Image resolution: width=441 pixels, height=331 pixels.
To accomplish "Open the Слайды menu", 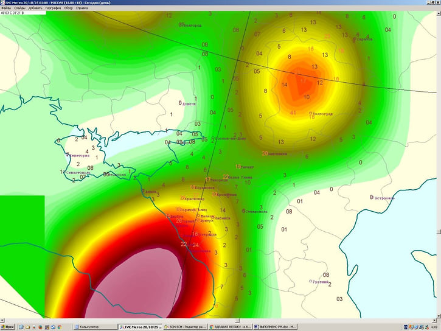I will point(19,8).
